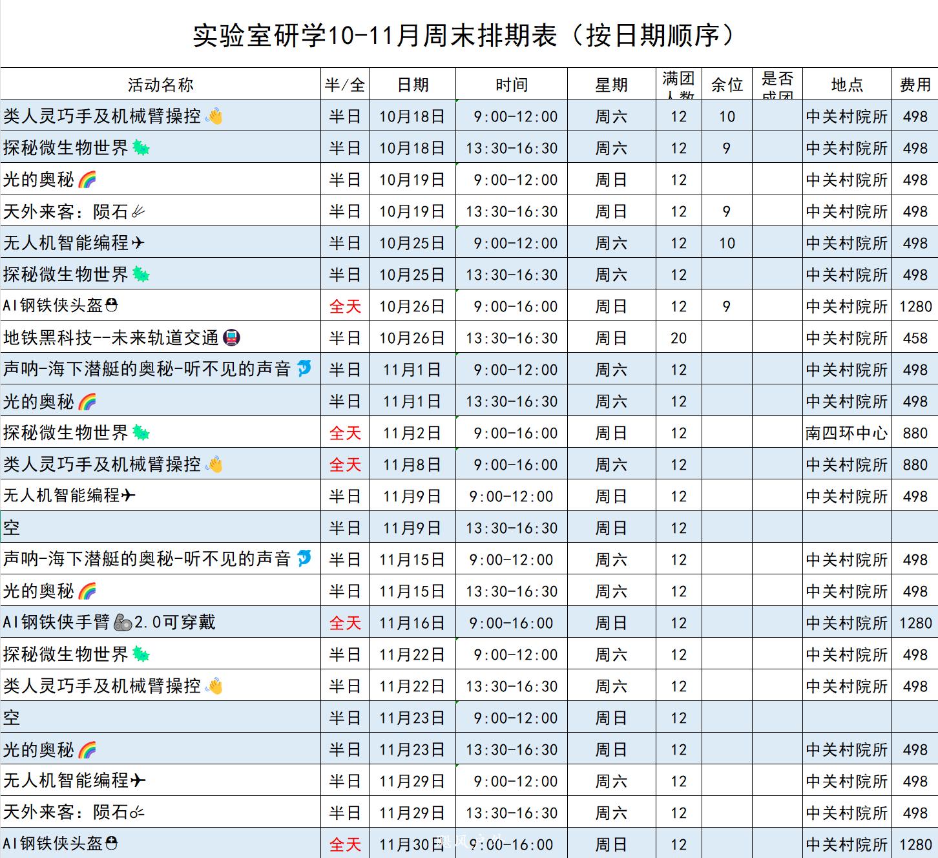
Task: Click the 实验室研学 schedule title
Action: pyautogui.click(x=464, y=36)
